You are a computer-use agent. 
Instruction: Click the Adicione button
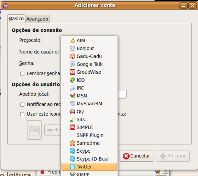tap(173, 156)
